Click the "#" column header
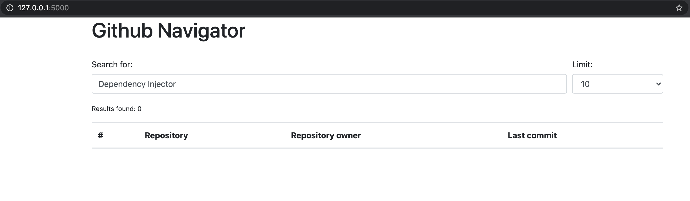The image size is (690, 201). 100,135
